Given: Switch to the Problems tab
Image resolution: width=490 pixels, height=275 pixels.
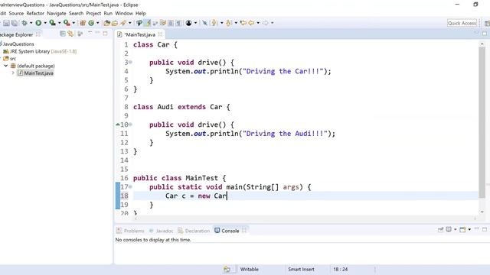Looking at the screenshot, I should 130,231.
